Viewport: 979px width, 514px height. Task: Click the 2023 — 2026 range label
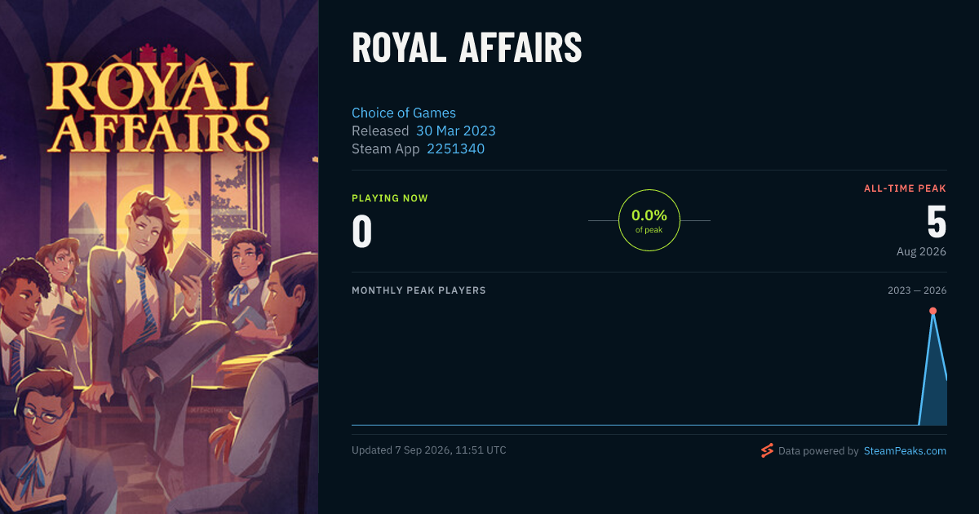[917, 290]
